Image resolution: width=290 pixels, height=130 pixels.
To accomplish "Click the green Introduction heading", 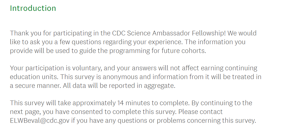I will tap(33, 8).
